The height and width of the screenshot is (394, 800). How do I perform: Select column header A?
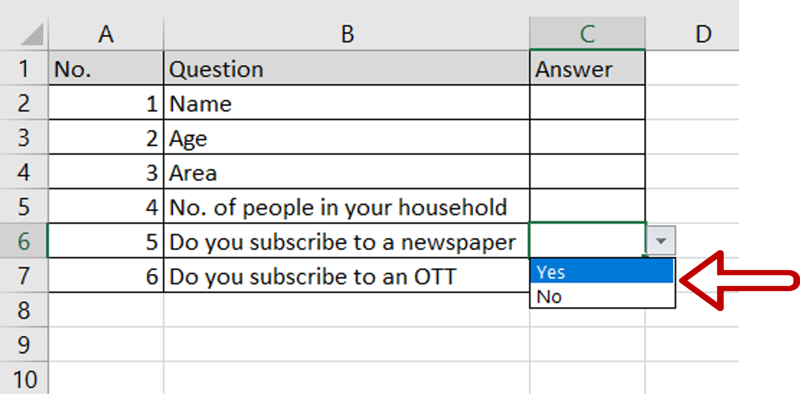click(106, 34)
